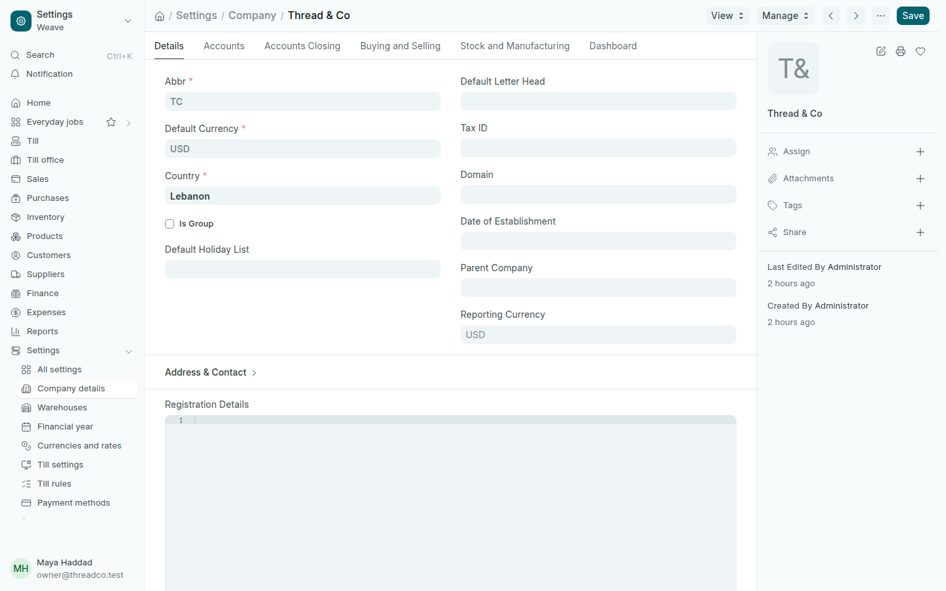This screenshot has width=946, height=591.
Task: Click the Default Holiday List field
Action: (303, 269)
